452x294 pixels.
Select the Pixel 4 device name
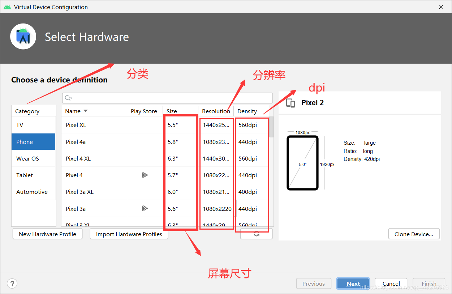[x=74, y=175]
